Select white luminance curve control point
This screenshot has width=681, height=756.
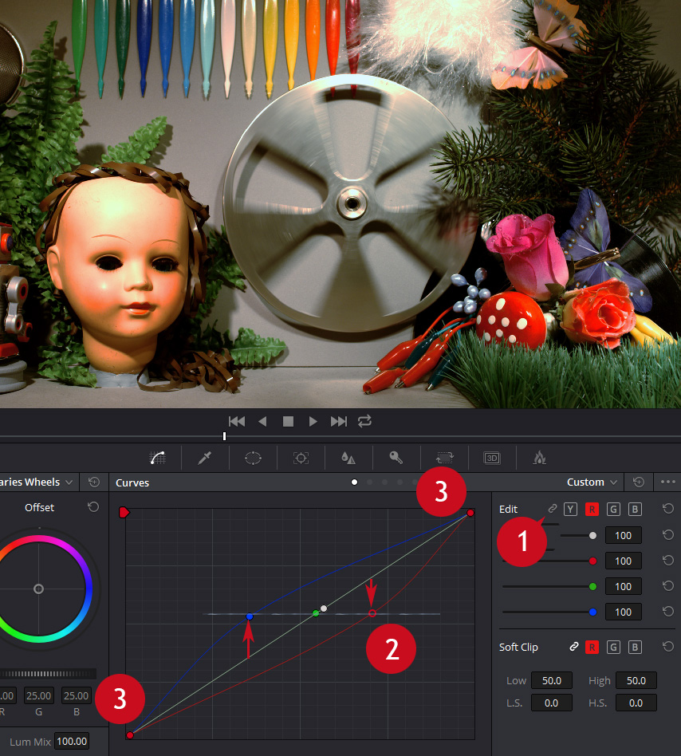coord(324,608)
